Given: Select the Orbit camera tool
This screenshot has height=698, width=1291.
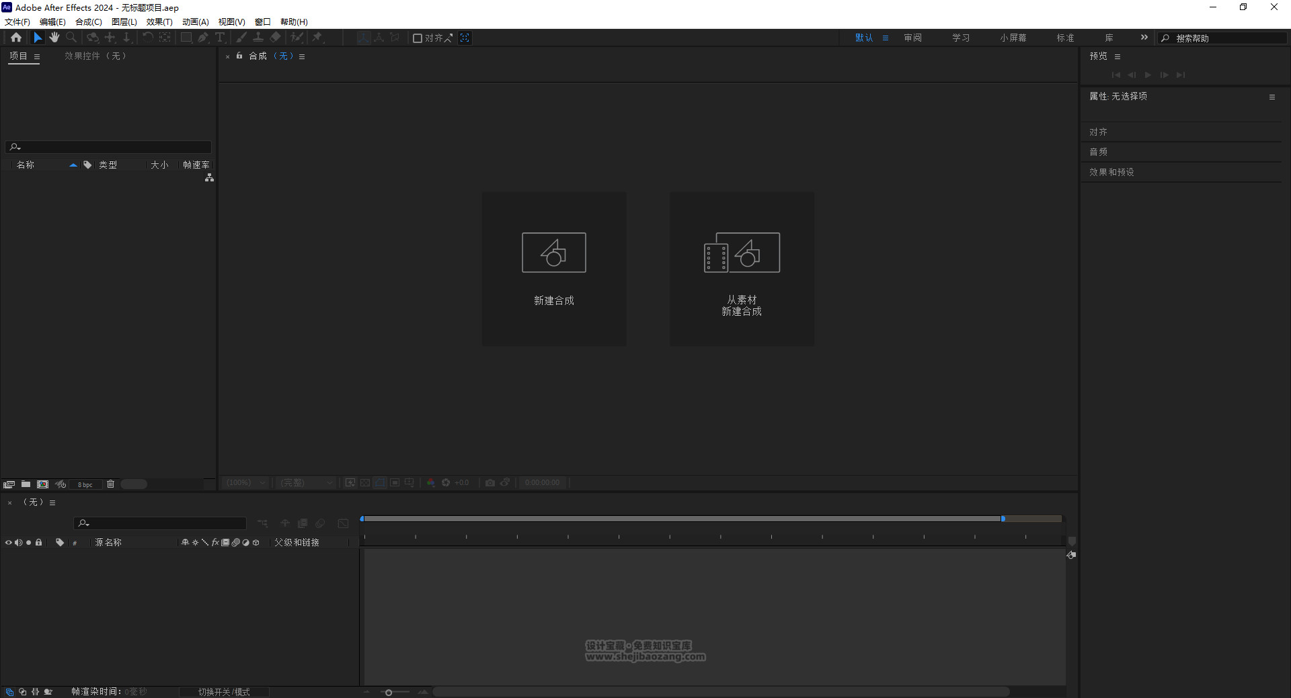Looking at the screenshot, I should [93, 38].
